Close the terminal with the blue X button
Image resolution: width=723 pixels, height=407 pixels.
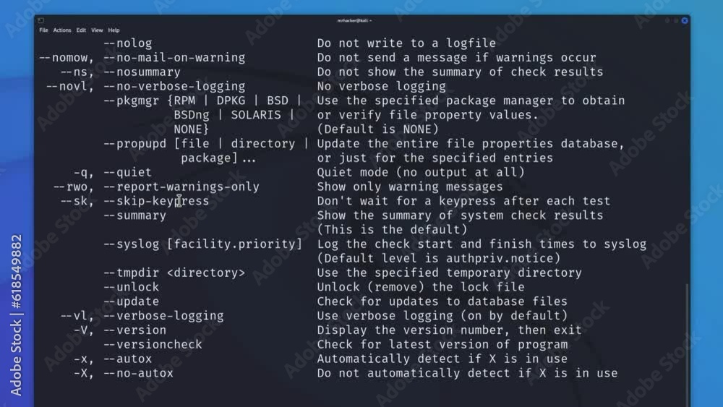click(685, 20)
